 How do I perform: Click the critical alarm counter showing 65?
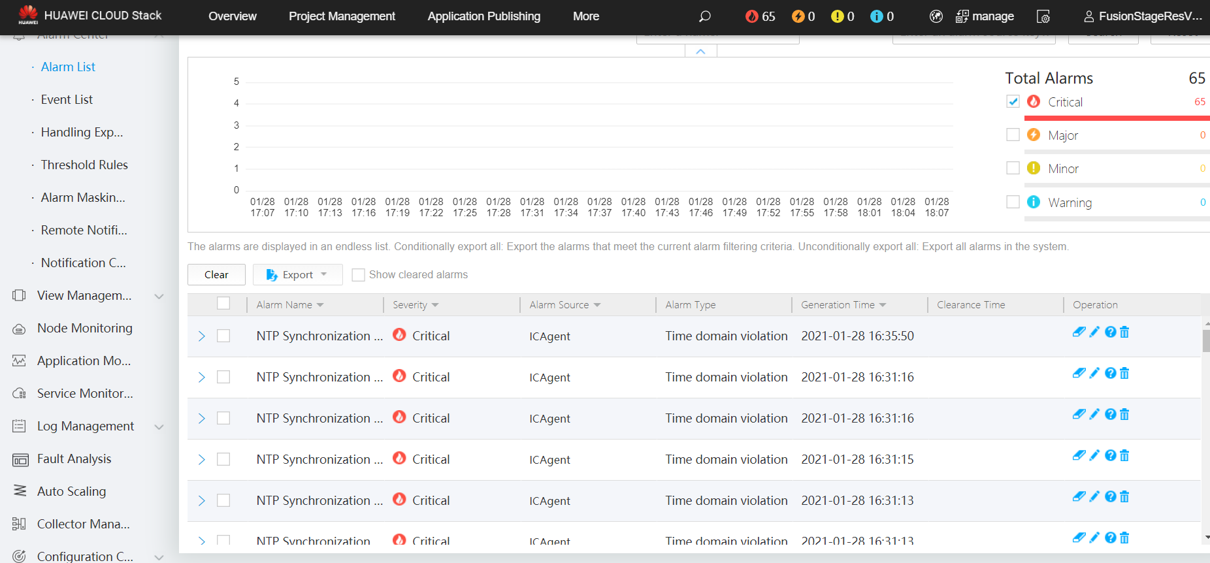[760, 16]
